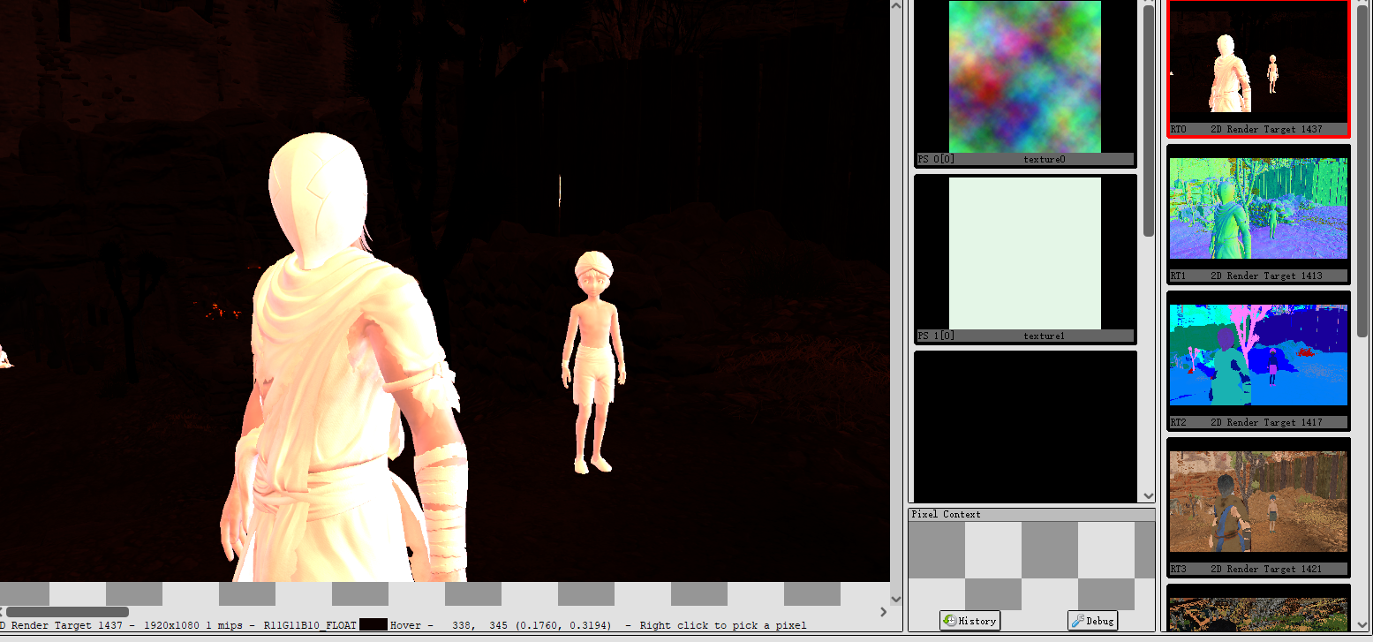Image resolution: width=1373 pixels, height=642 pixels.
Task: Click the inputs panel vertical scrollbar thumb
Action: click(1148, 121)
